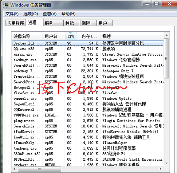Open the 文件(F) menu
177x173 pixels.
point(12,14)
